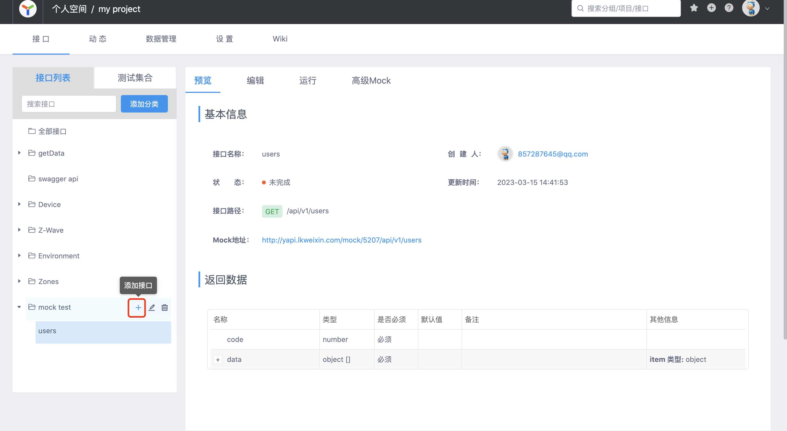Click the trash icon to delete mock test category
This screenshot has height=431, width=787.
(x=165, y=308)
